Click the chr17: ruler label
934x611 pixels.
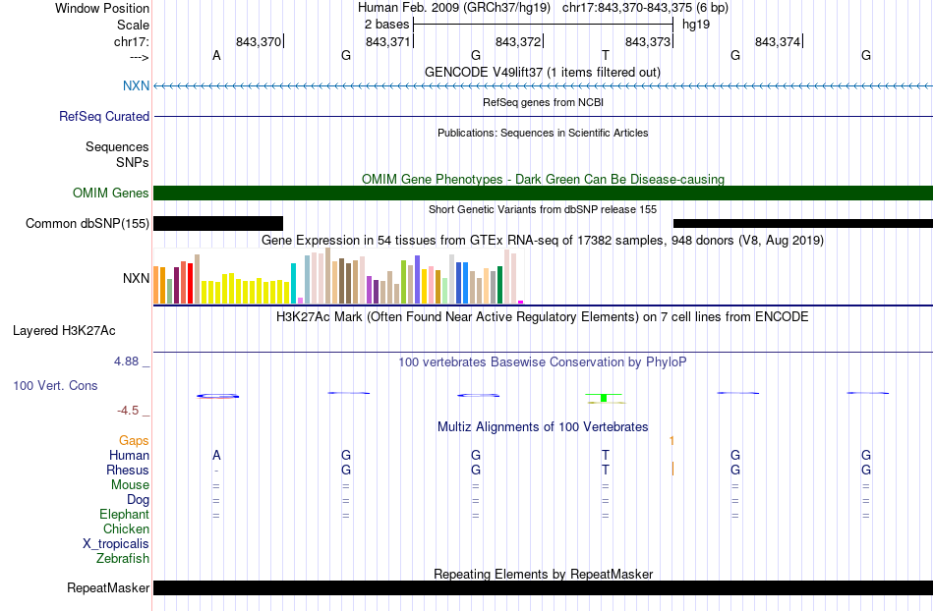coord(132,41)
